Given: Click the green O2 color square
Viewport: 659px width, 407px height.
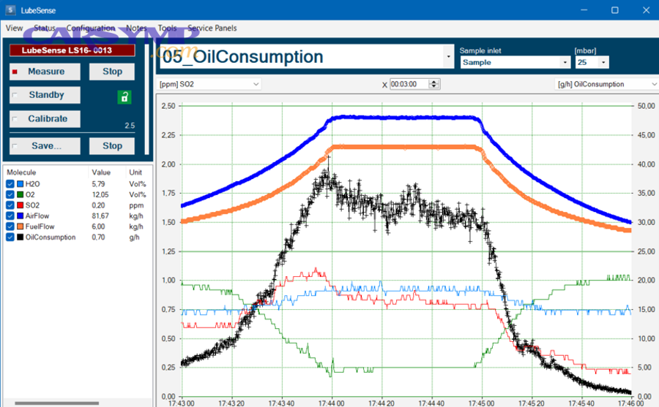Looking at the screenshot, I should (x=20, y=195).
